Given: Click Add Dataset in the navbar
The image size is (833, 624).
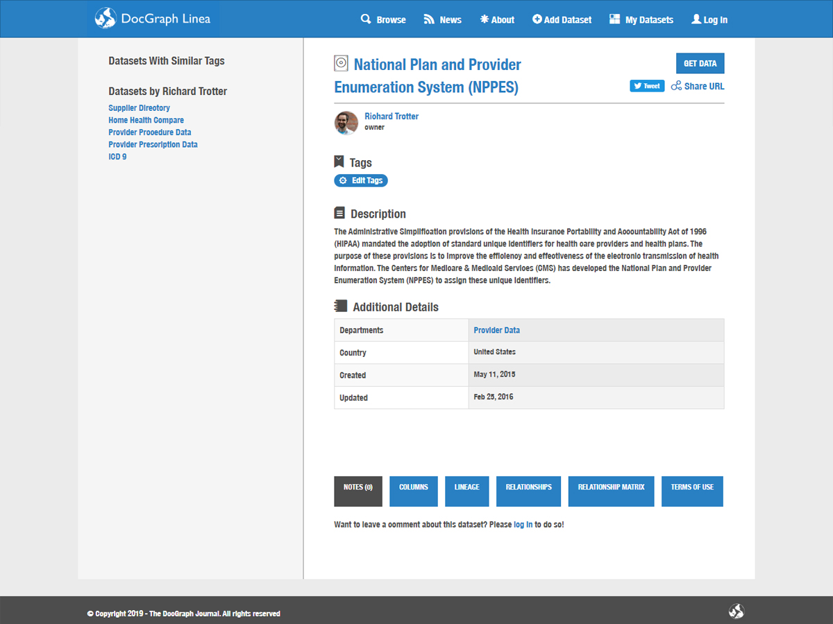Looking at the screenshot, I should coord(562,19).
